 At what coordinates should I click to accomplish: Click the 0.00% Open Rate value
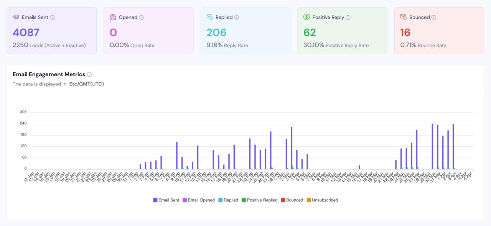coord(132,45)
